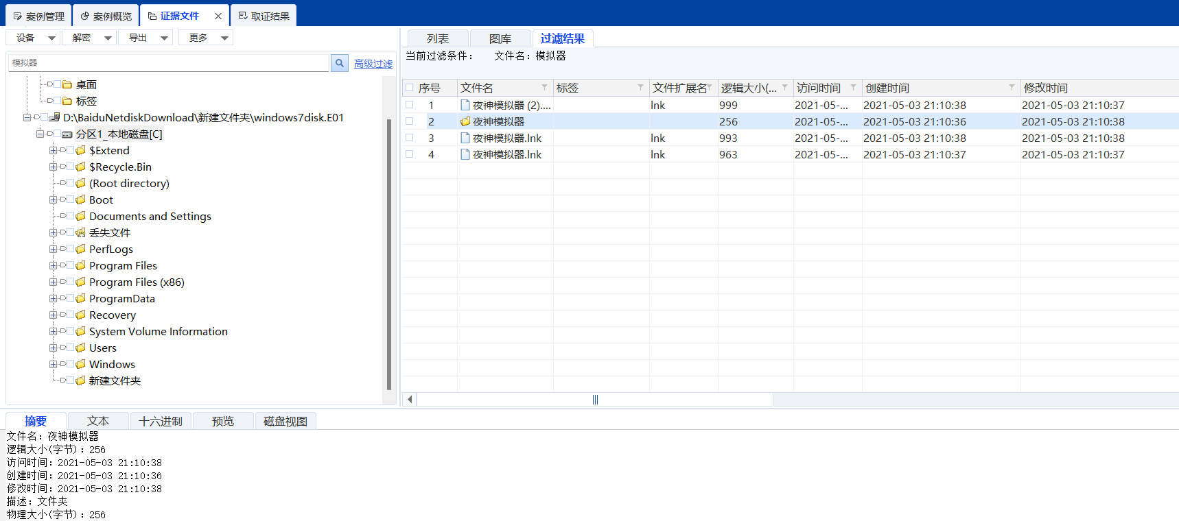Click the 丢失文件 lost-files folder icon

pyautogui.click(x=81, y=232)
